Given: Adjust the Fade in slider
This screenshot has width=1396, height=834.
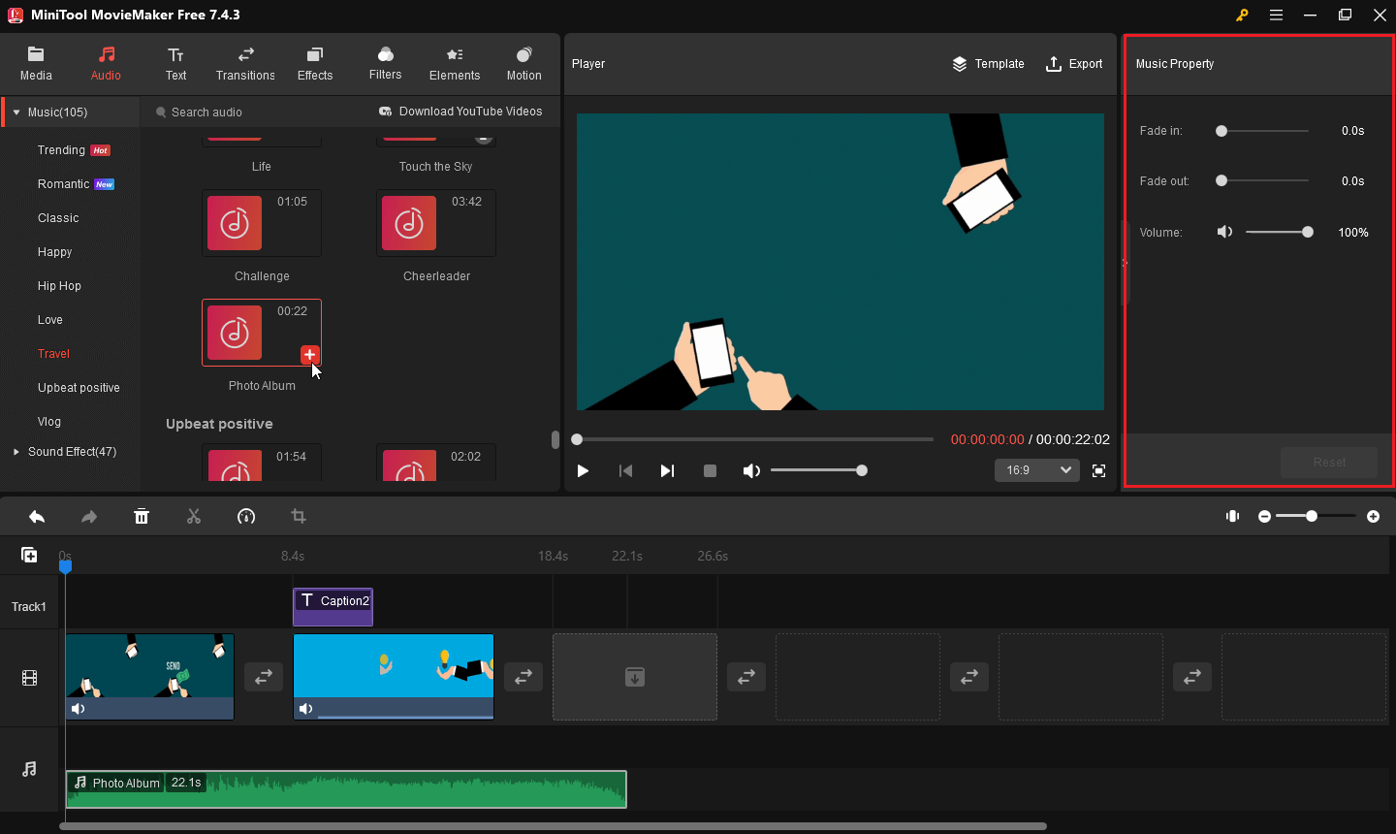Looking at the screenshot, I should tap(1263, 131).
